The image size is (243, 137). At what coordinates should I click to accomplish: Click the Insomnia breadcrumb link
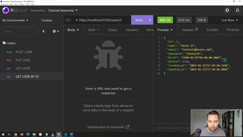pyautogui.click(x=38, y=10)
